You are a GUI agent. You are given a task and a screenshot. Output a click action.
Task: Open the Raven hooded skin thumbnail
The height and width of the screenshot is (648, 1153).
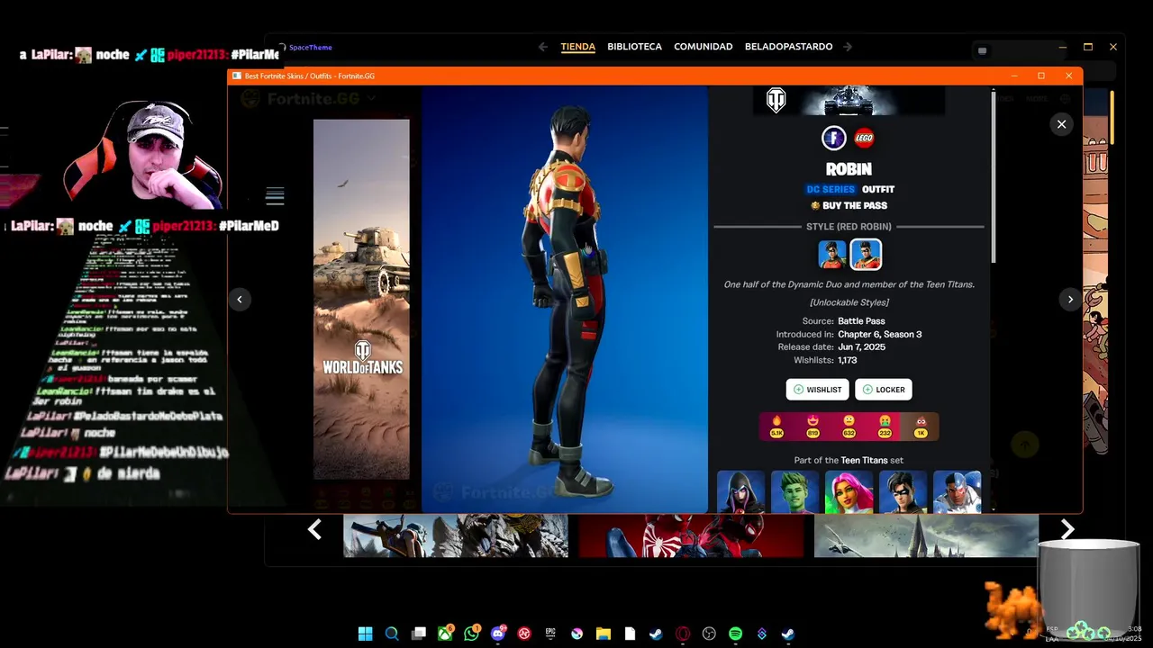(x=741, y=491)
